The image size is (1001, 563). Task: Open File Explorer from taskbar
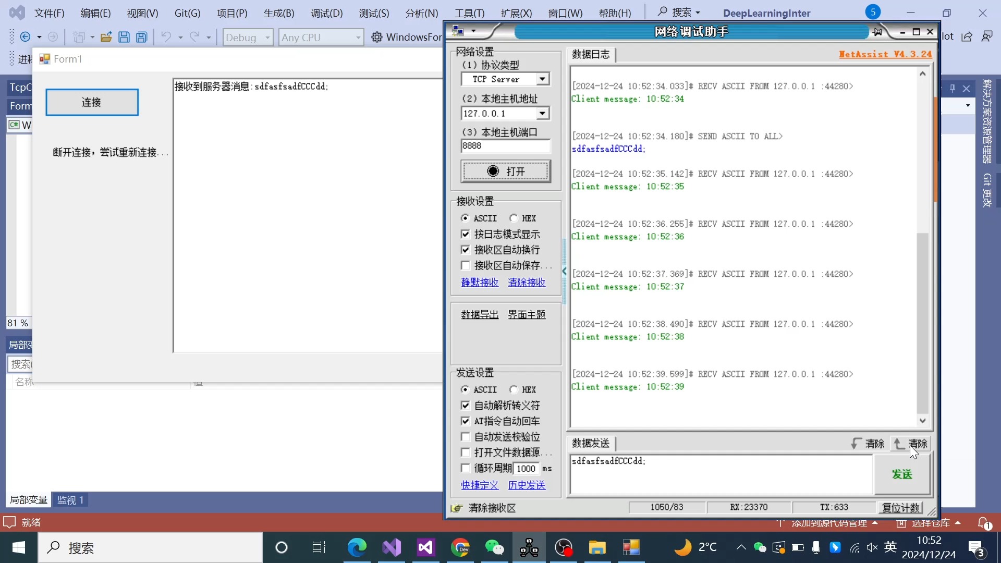pyautogui.click(x=597, y=547)
